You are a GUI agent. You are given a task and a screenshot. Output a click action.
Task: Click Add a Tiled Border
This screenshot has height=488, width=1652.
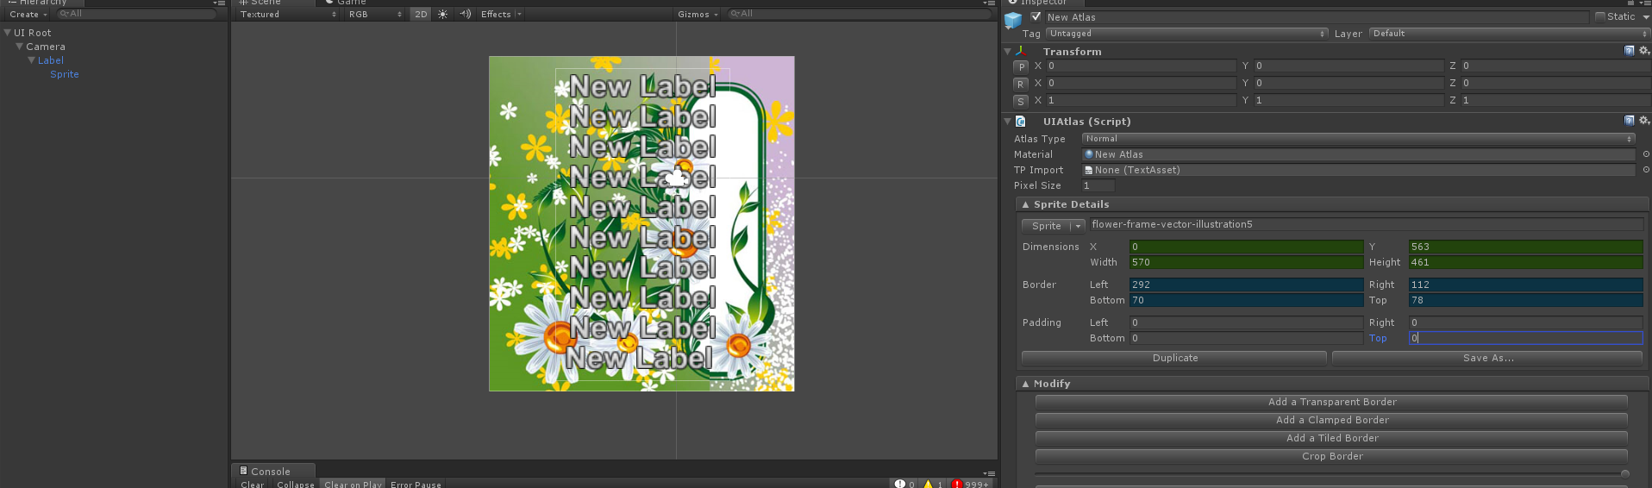(1331, 438)
